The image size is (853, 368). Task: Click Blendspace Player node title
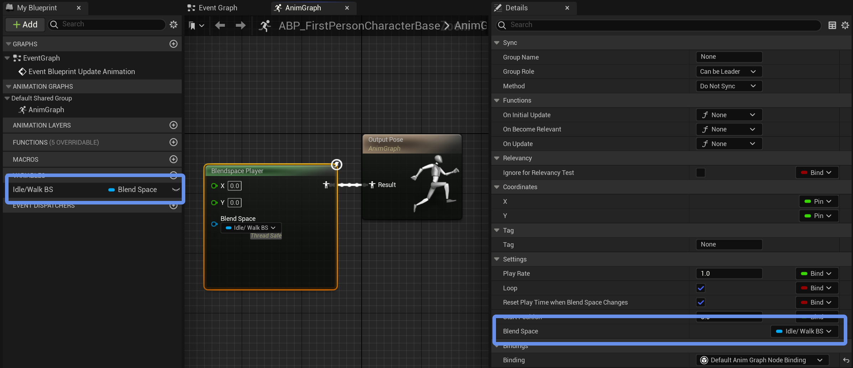(x=237, y=171)
